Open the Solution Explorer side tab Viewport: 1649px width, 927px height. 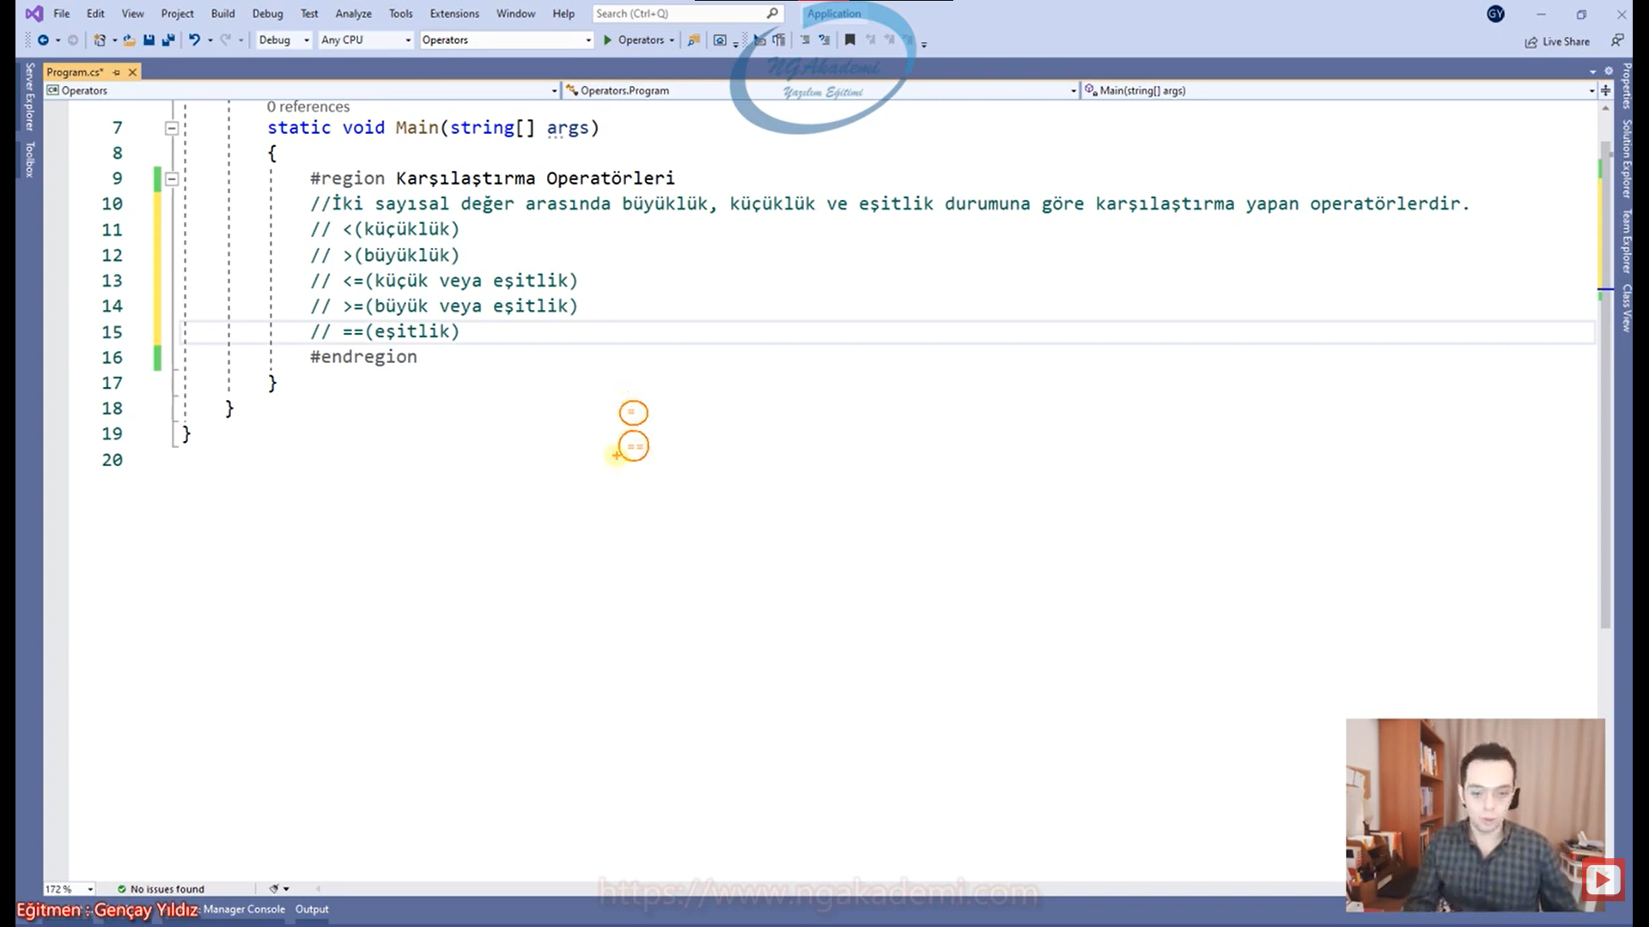(x=1626, y=159)
